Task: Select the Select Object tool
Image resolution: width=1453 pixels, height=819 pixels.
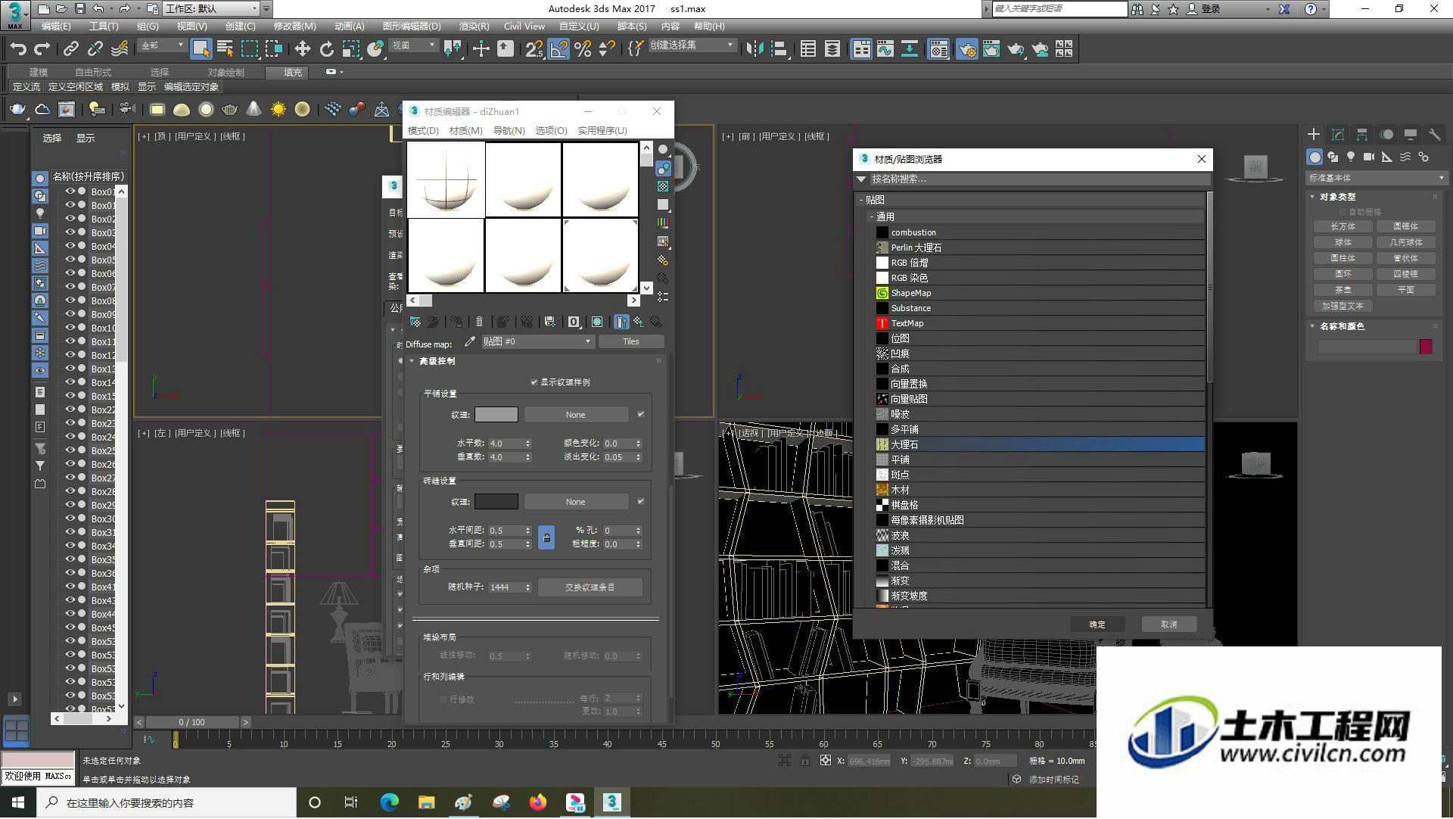Action: [x=201, y=49]
